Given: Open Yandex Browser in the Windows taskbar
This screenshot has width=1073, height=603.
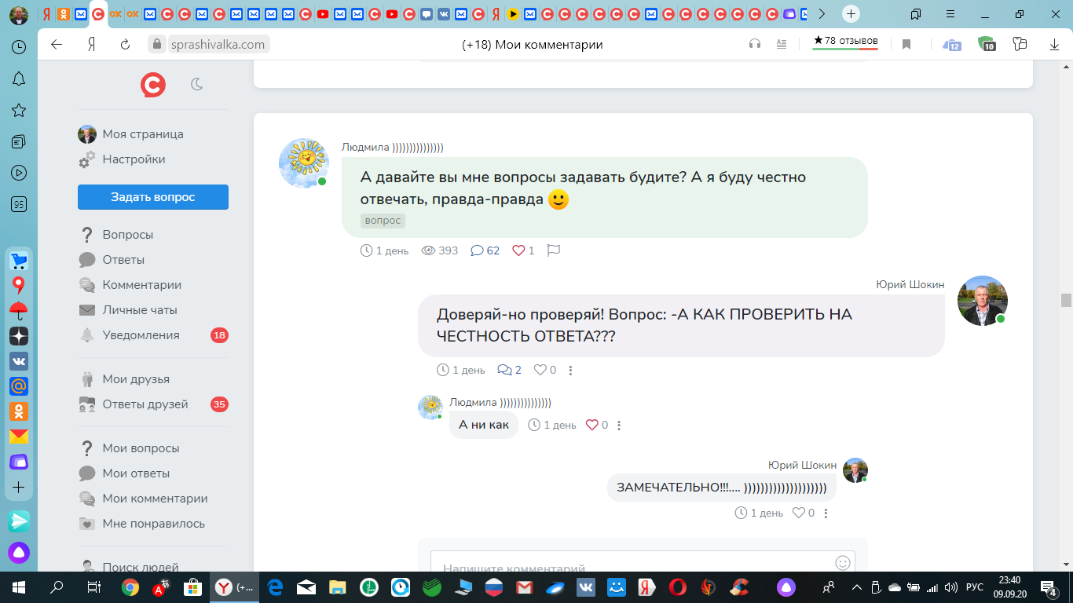Looking at the screenshot, I should click(x=235, y=587).
